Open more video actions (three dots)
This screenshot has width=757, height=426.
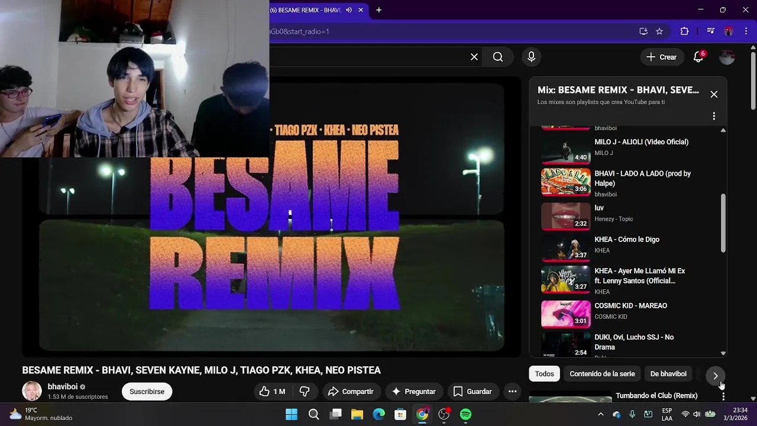513,392
